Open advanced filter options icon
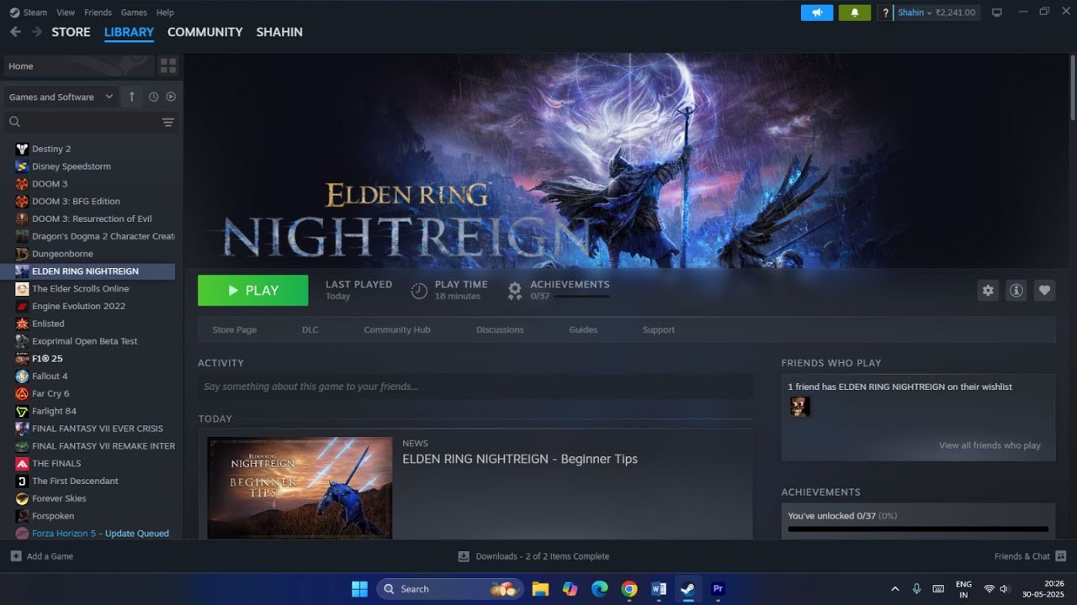This screenshot has height=605, width=1077. [168, 123]
